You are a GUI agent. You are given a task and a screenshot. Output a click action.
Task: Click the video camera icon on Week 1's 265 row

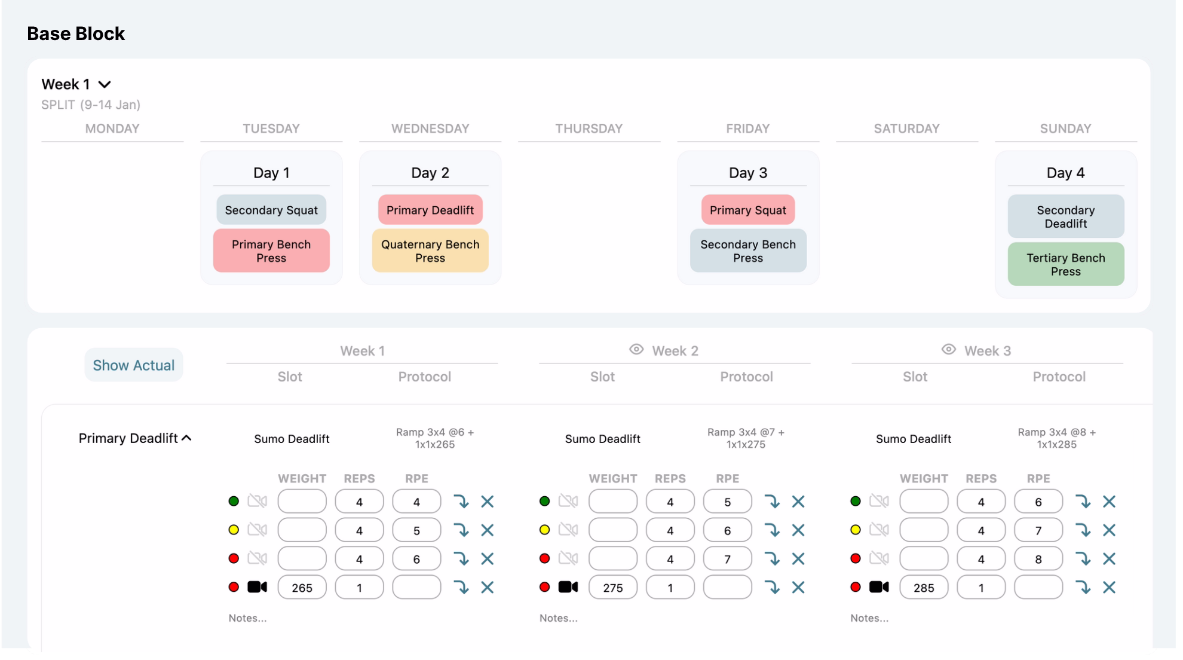(x=257, y=587)
